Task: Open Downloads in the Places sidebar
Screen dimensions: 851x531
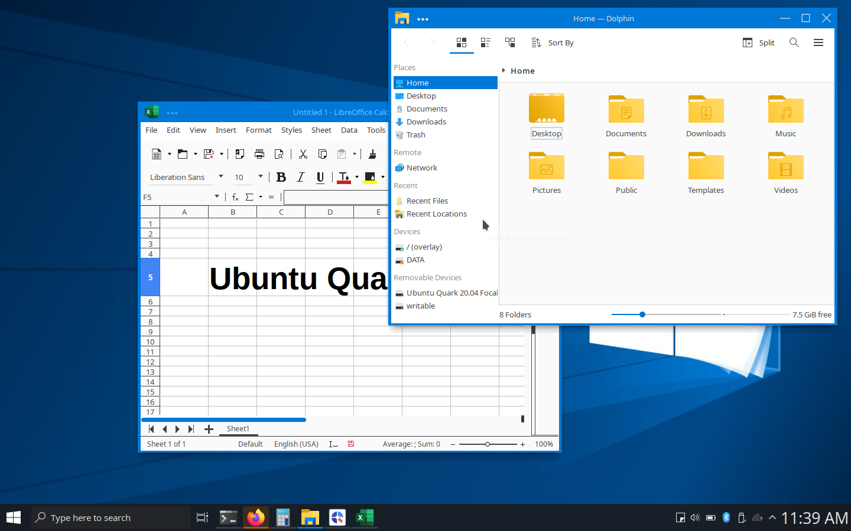Action: (x=426, y=122)
